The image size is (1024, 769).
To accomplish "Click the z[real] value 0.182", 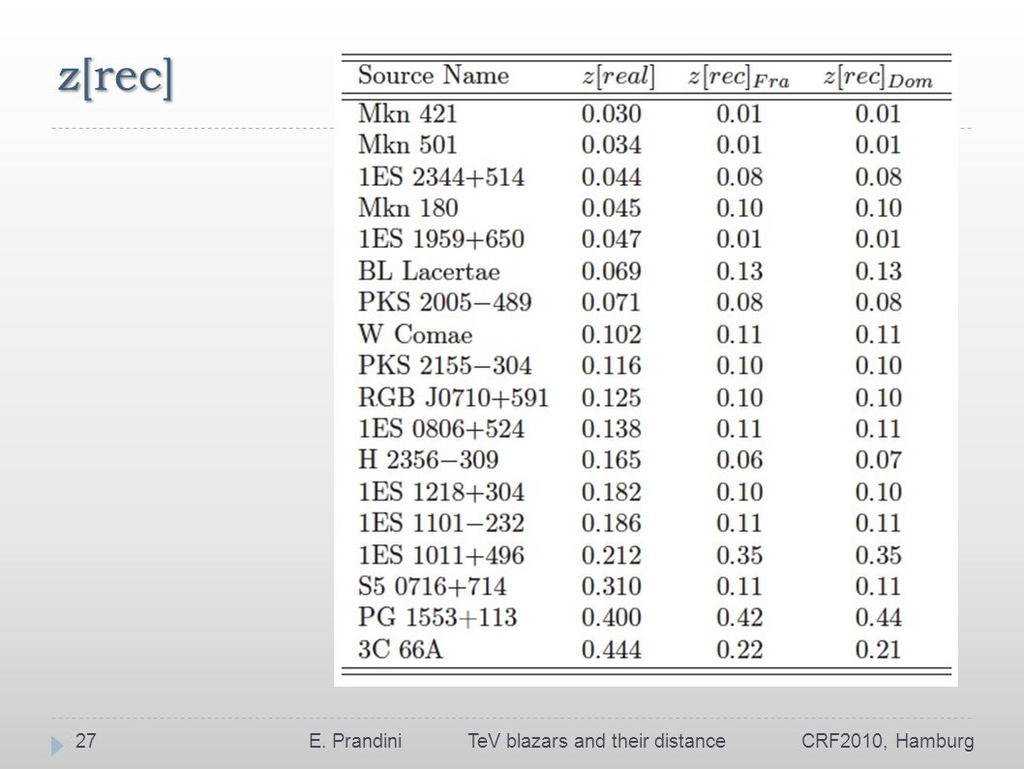I will pos(612,492).
